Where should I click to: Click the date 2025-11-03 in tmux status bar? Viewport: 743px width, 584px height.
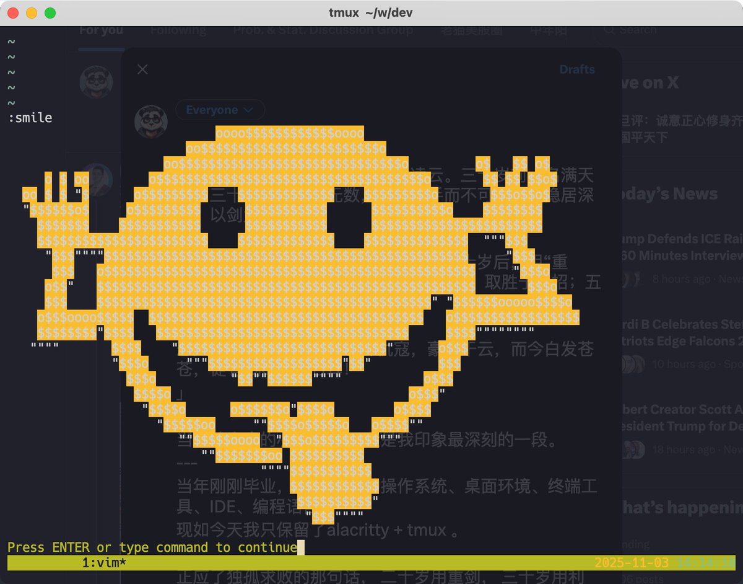[632, 563]
